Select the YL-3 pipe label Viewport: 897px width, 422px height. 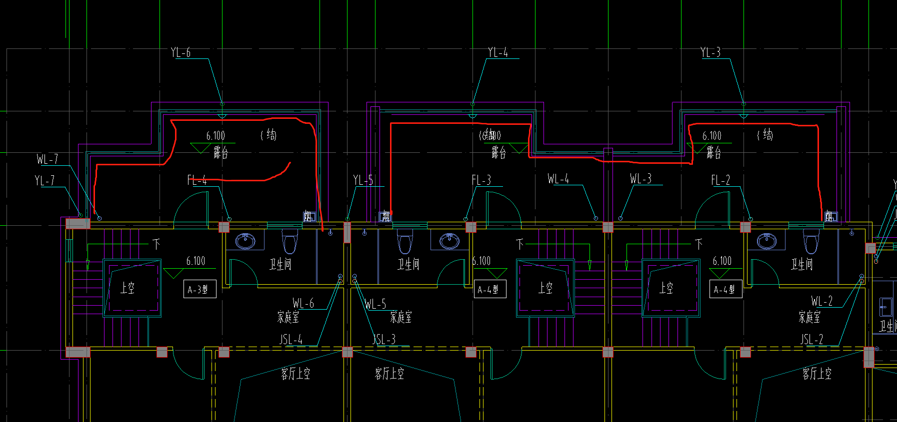point(710,52)
